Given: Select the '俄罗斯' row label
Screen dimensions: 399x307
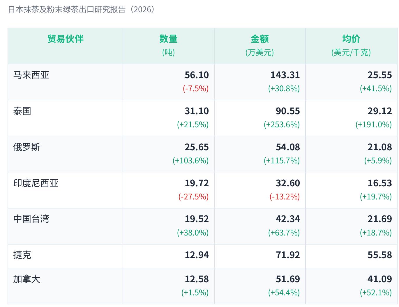Looking at the screenshot, I should point(27,147).
